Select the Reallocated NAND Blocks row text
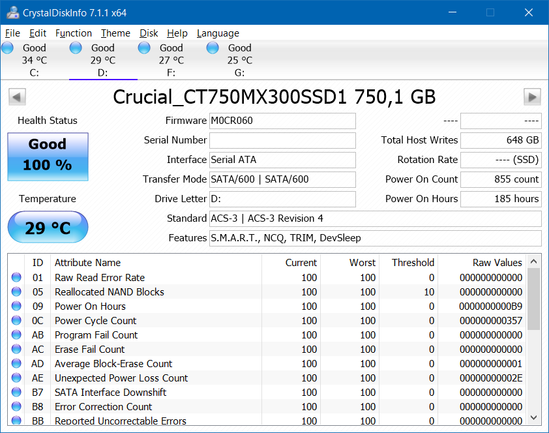Viewport: 549px width, 433px height. pos(110,292)
